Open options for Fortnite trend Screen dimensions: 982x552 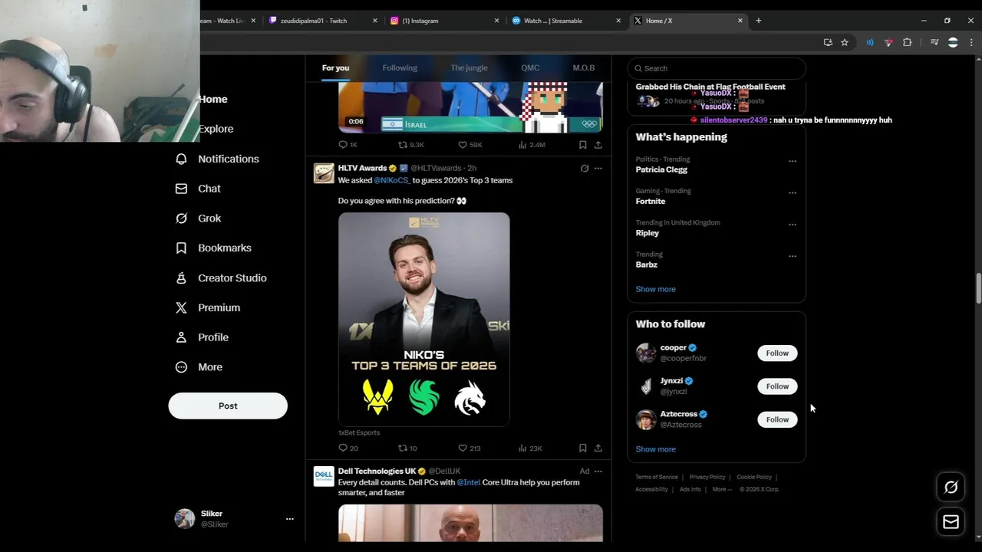tap(793, 192)
